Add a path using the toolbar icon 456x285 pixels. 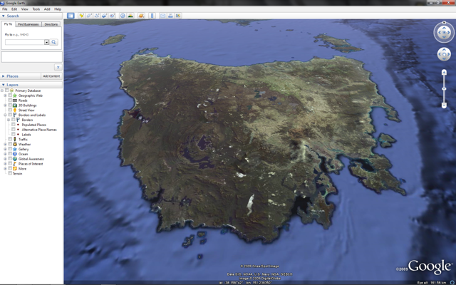point(97,16)
